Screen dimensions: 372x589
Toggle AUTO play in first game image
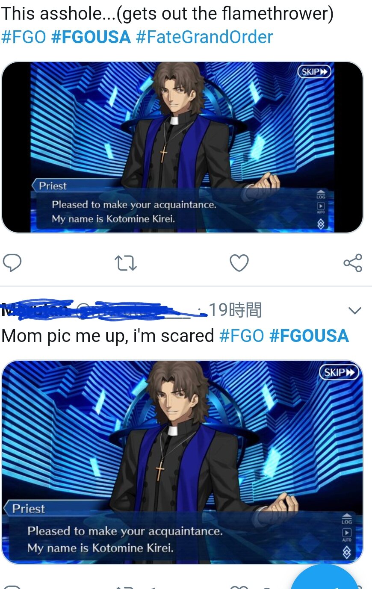click(x=321, y=208)
